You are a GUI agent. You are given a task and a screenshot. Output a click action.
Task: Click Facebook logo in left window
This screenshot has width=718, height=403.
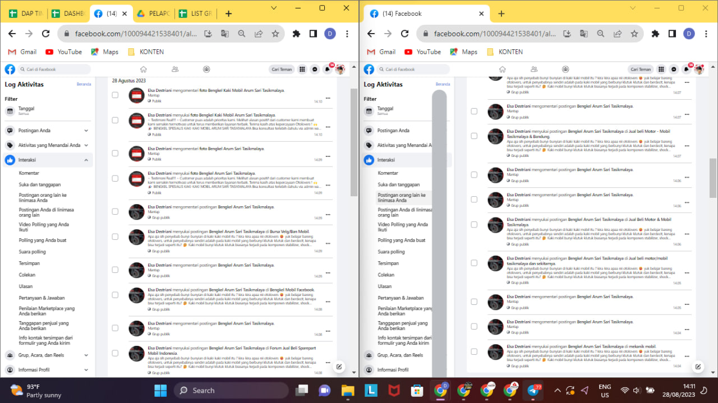click(x=10, y=70)
